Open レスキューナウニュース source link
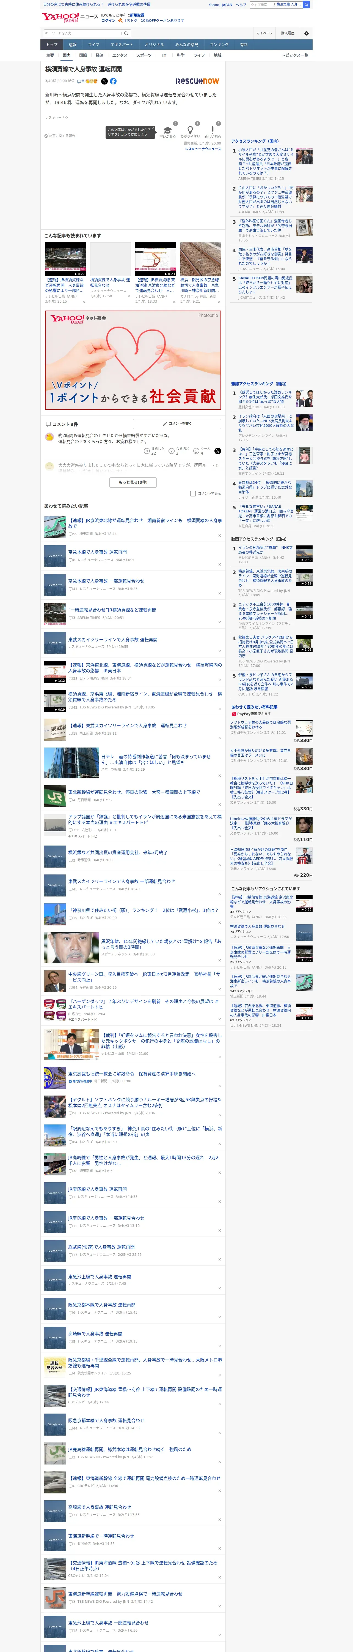The width and height of the screenshot is (353, 1652). click(203, 149)
